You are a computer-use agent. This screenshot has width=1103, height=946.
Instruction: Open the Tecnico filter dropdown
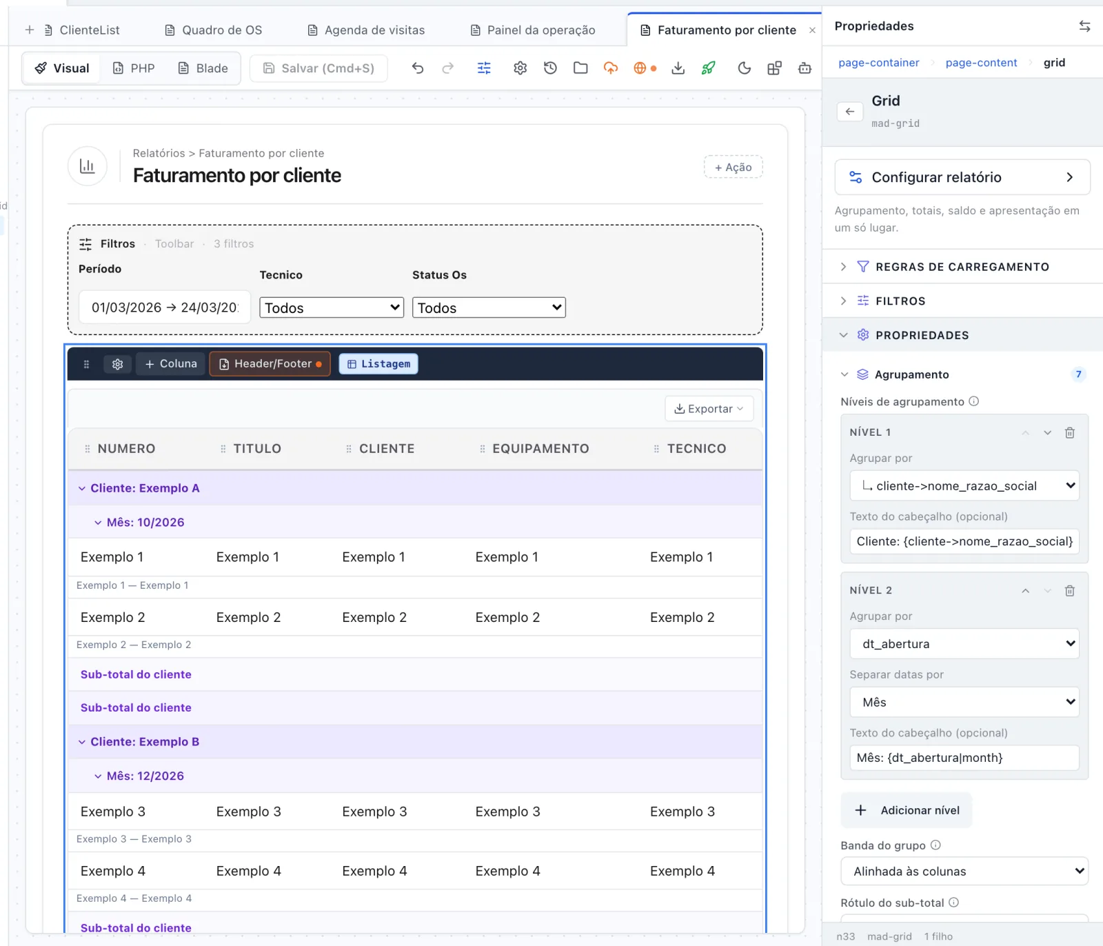pos(332,308)
